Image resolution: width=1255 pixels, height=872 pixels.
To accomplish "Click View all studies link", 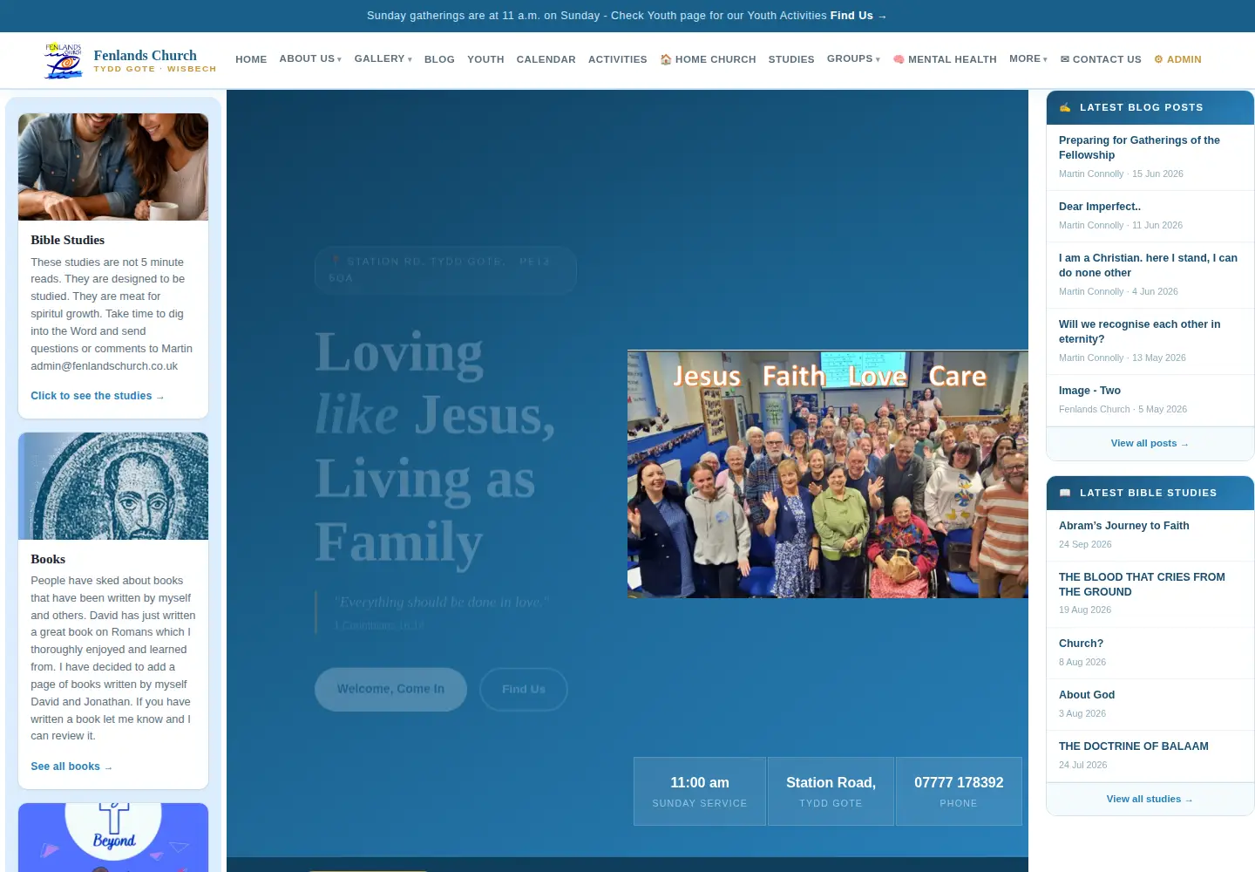I will pyautogui.click(x=1150, y=799).
